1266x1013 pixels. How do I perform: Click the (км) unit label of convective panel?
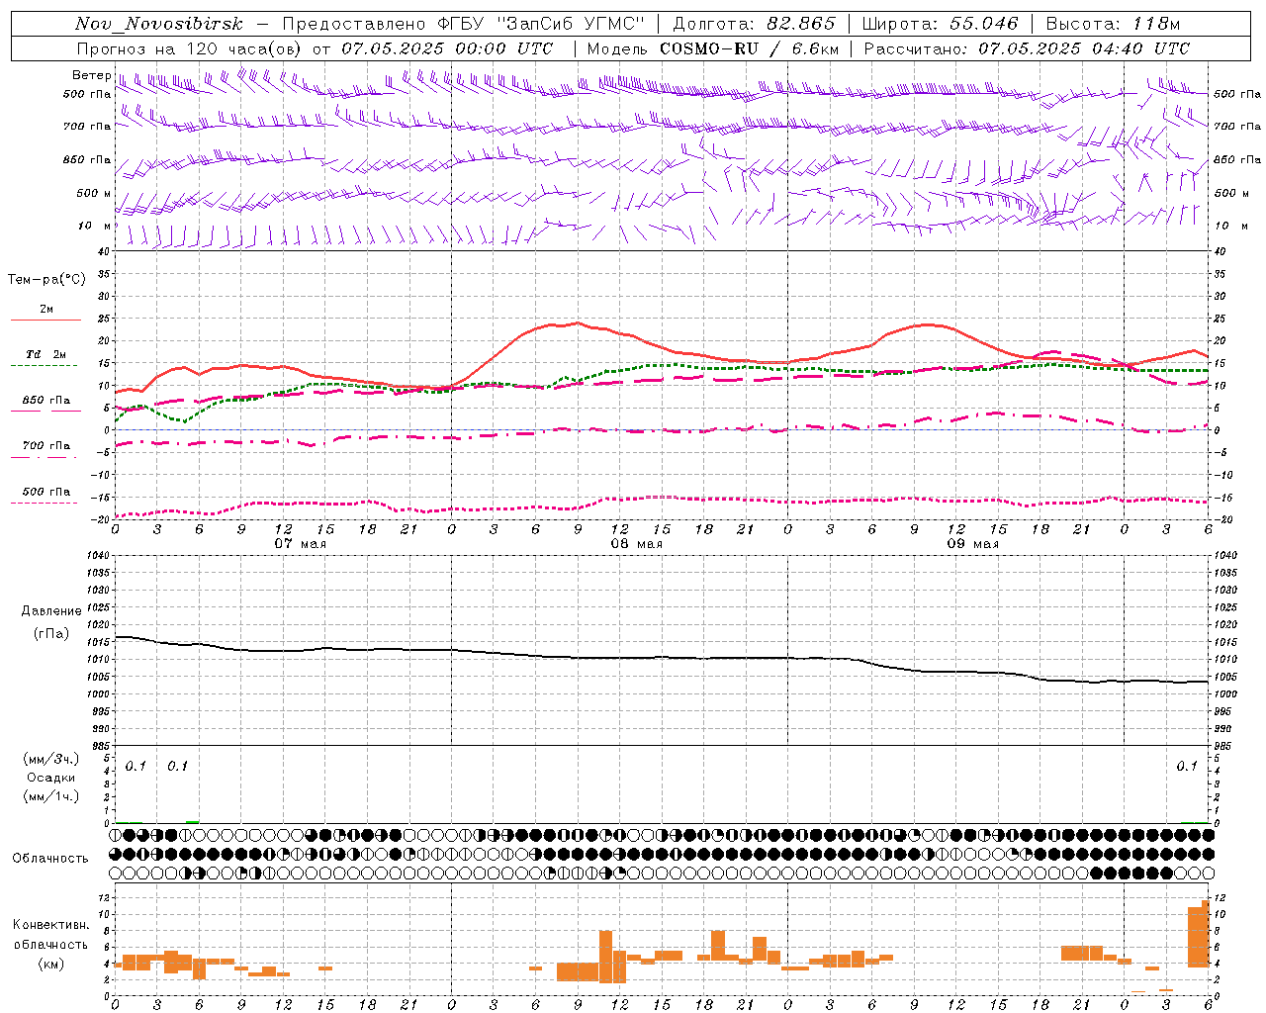click(x=50, y=964)
